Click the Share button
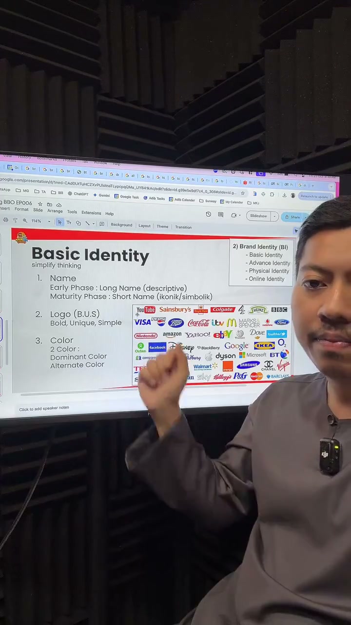This screenshot has width=351, height=625. tap(292, 217)
